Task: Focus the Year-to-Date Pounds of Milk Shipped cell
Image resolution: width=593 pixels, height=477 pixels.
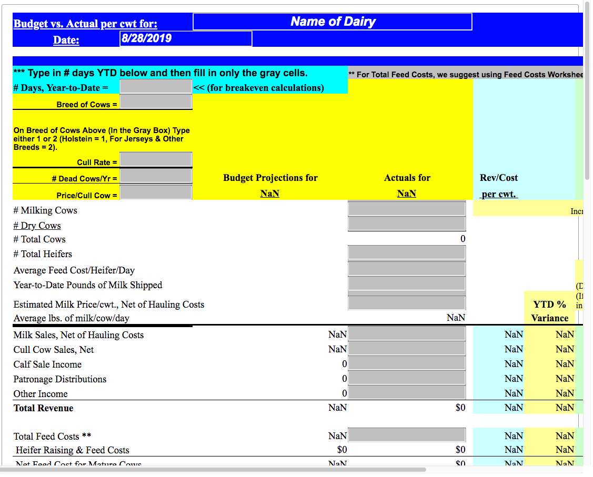Action: pyautogui.click(x=407, y=284)
